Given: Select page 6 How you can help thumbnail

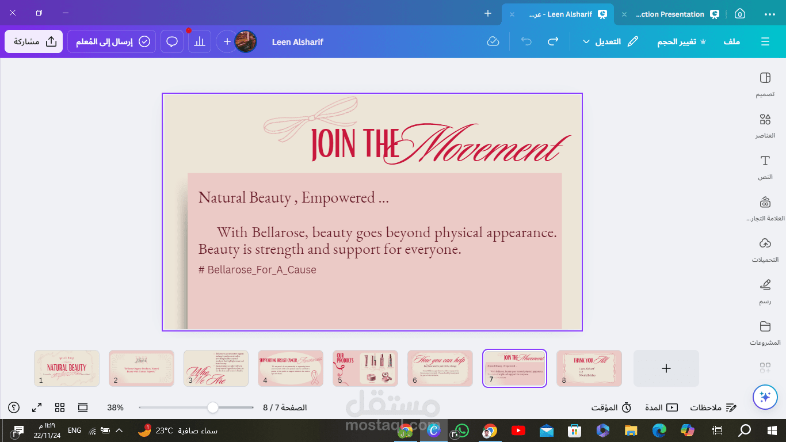Looking at the screenshot, I should pyautogui.click(x=440, y=368).
